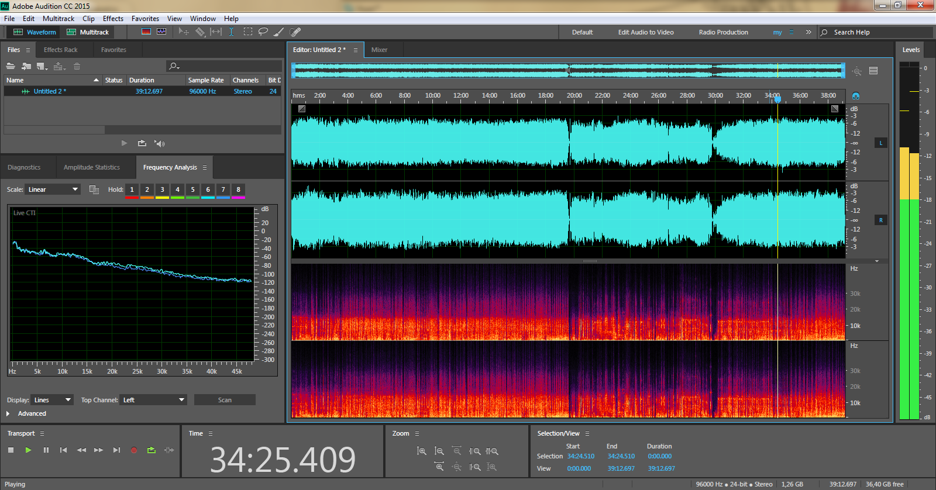The image size is (936, 490).
Task: Open the Scale Linear dropdown
Action: (x=53, y=189)
